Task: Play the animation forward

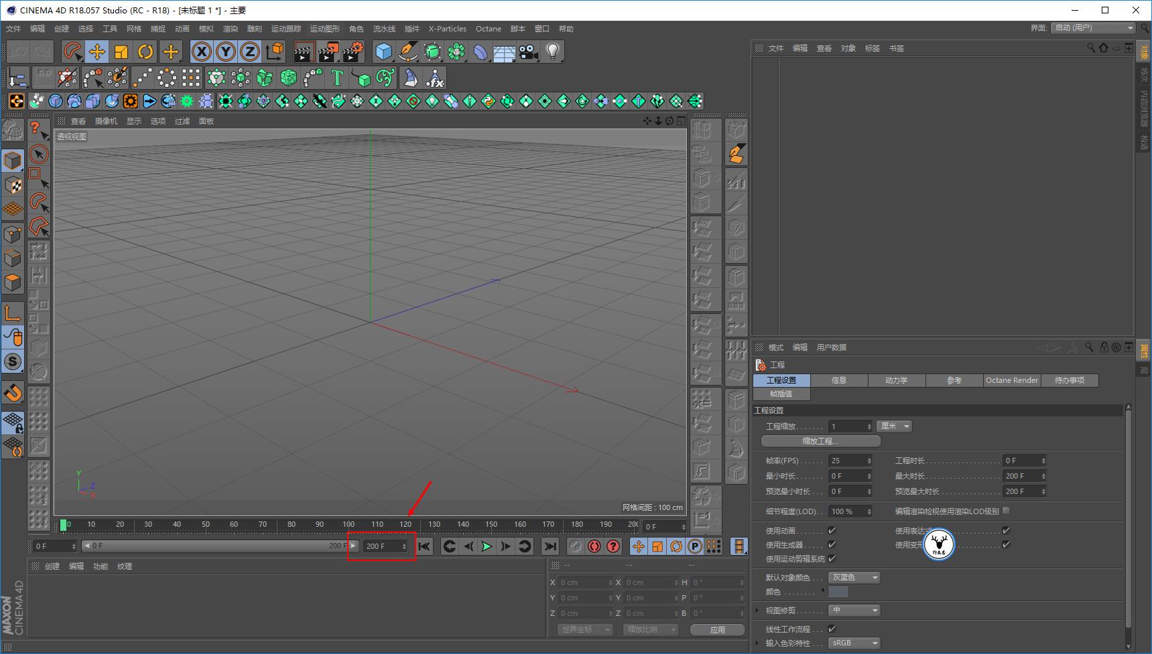Action: (487, 546)
